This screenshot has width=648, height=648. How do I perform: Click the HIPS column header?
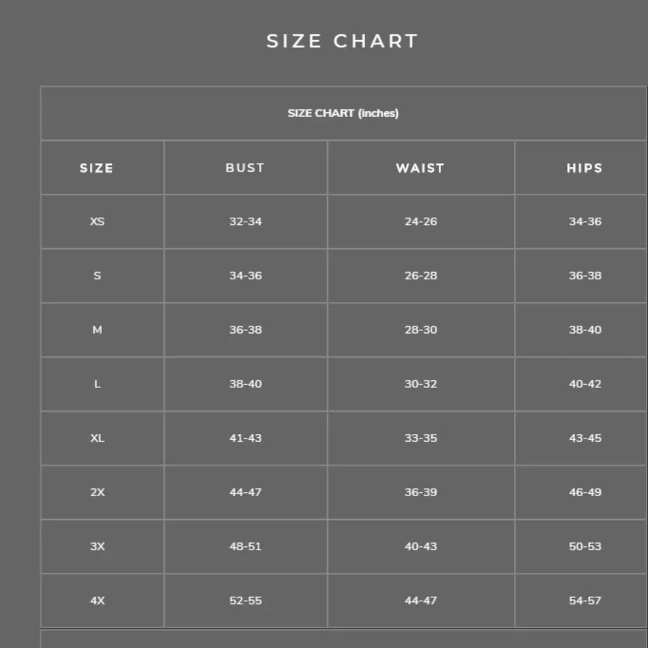pos(584,168)
